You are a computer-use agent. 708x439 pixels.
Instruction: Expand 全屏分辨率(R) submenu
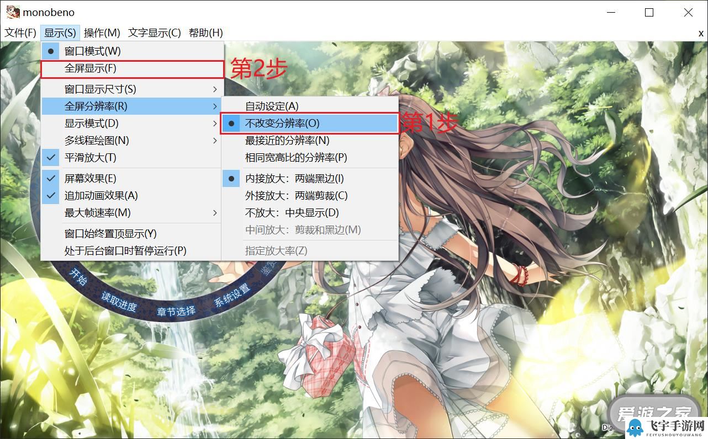coord(132,106)
